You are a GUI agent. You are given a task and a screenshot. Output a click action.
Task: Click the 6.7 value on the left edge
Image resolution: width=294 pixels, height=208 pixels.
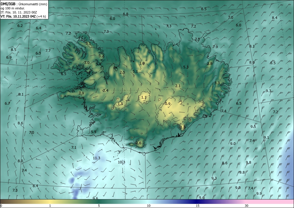click(x=8, y=104)
